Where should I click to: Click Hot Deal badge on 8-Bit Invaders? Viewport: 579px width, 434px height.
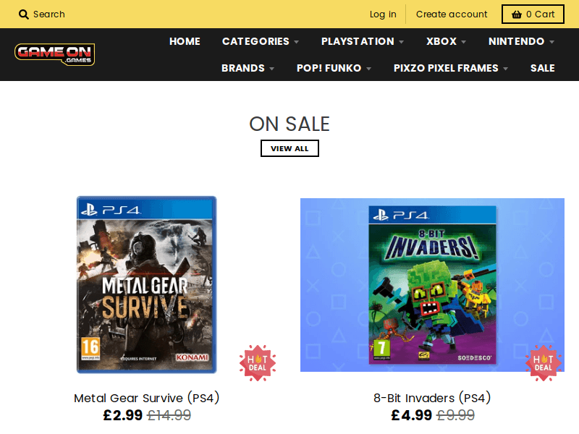544,362
